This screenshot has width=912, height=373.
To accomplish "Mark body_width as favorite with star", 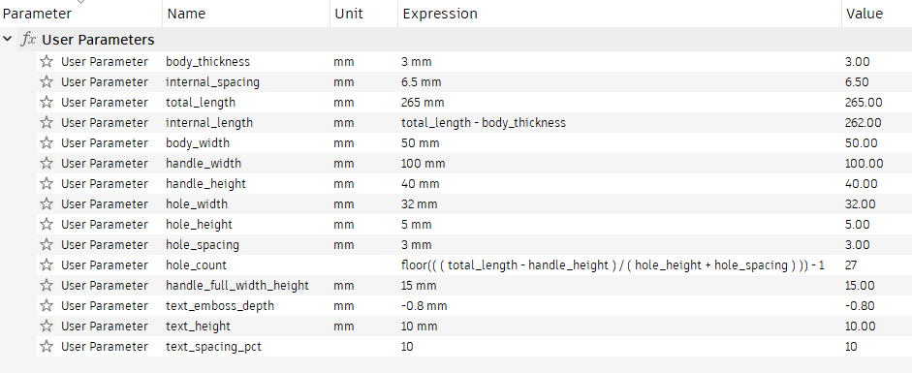I will (x=47, y=143).
